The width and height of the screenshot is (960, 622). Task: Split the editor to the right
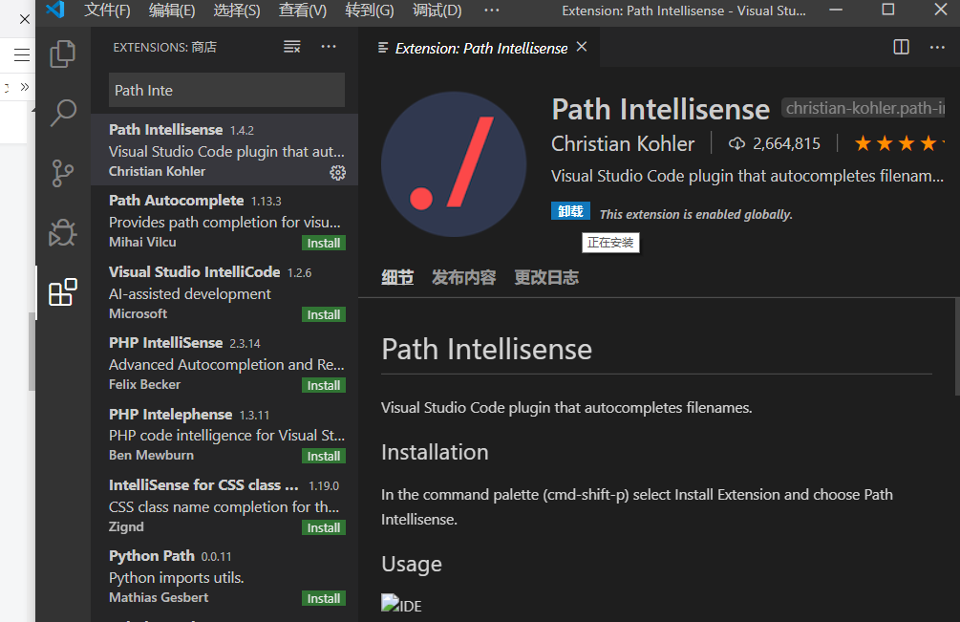click(901, 47)
